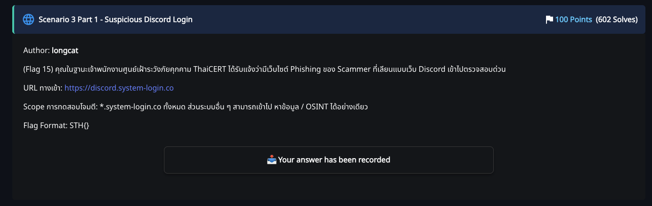Screen dimensions: 652x206
Task: Click the "Your answer has been recorded" box
Action: point(328,160)
